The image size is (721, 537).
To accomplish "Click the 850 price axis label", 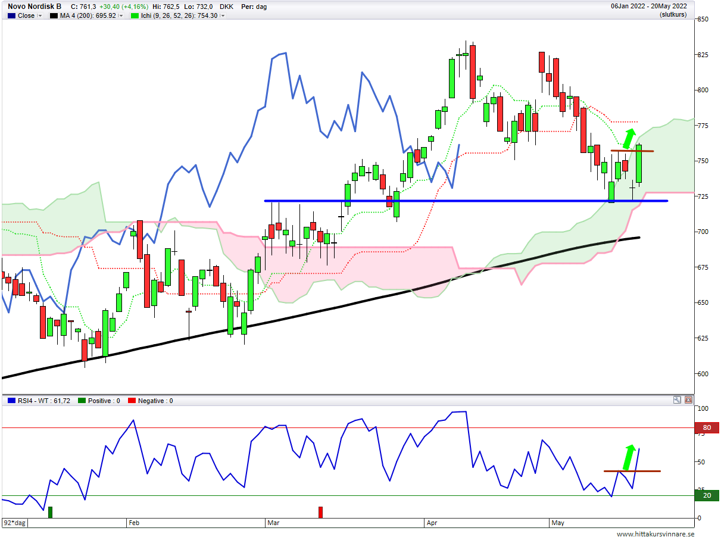I will pyautogui.click(x=703, y=20).
